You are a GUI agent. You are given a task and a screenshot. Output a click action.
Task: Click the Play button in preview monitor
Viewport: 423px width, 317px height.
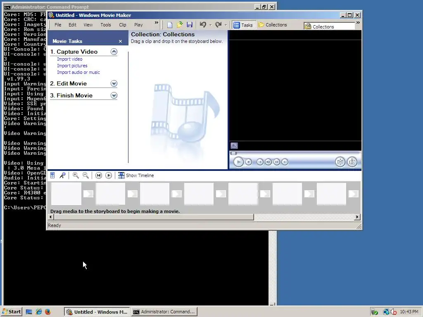click(238, 162)
